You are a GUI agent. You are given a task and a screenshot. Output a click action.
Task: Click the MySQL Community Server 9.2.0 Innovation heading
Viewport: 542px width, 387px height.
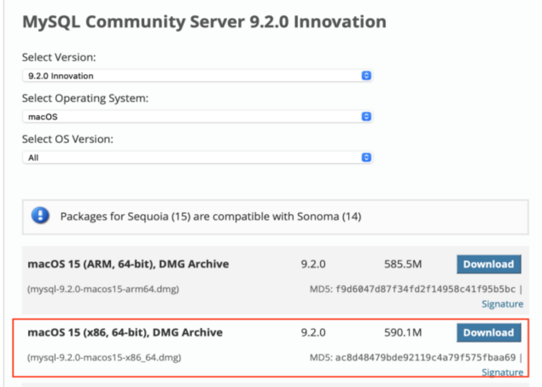pos(204,22)
